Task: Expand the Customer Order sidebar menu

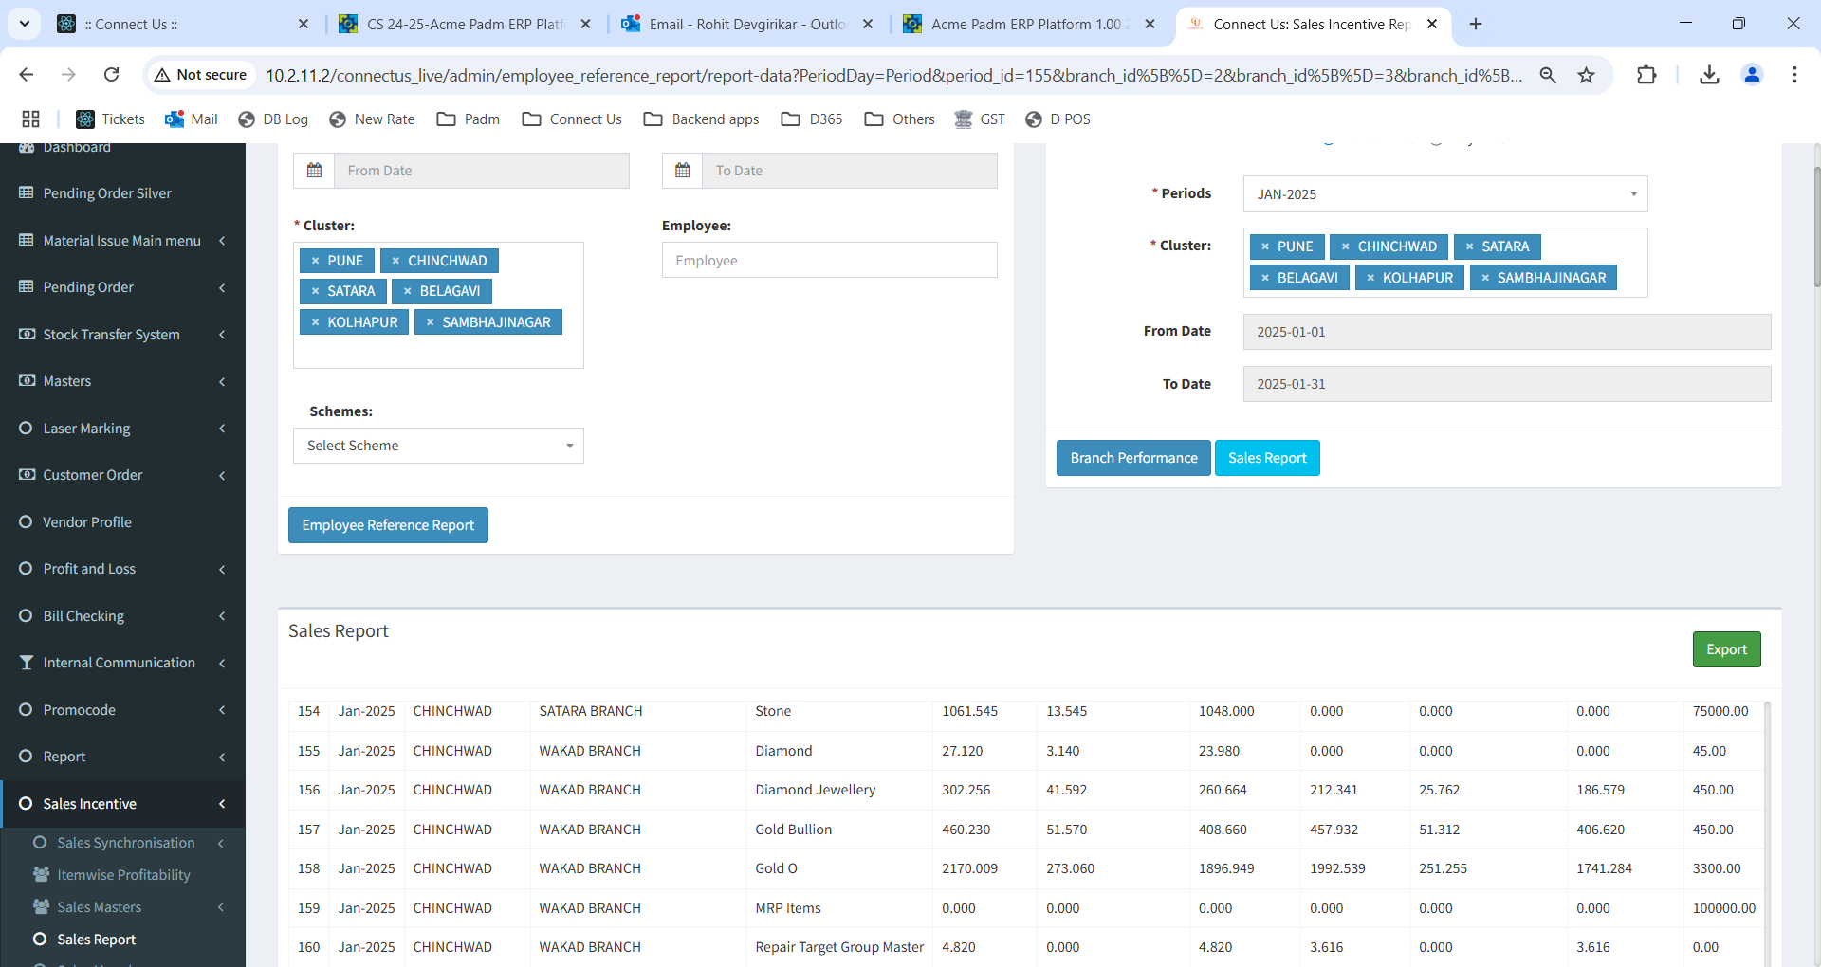Action: click(122, 475)
